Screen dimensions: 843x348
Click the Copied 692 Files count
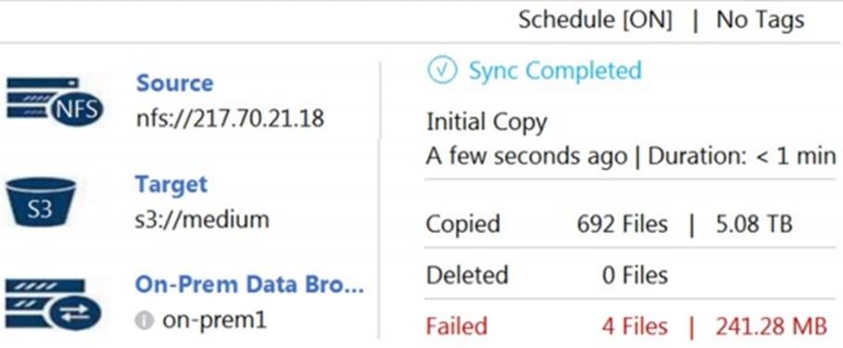click(622, 225)
